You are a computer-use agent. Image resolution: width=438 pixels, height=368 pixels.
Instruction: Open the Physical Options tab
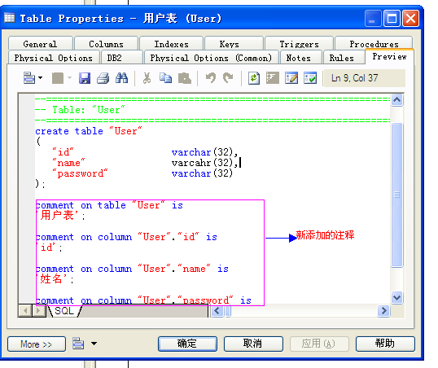54,58
